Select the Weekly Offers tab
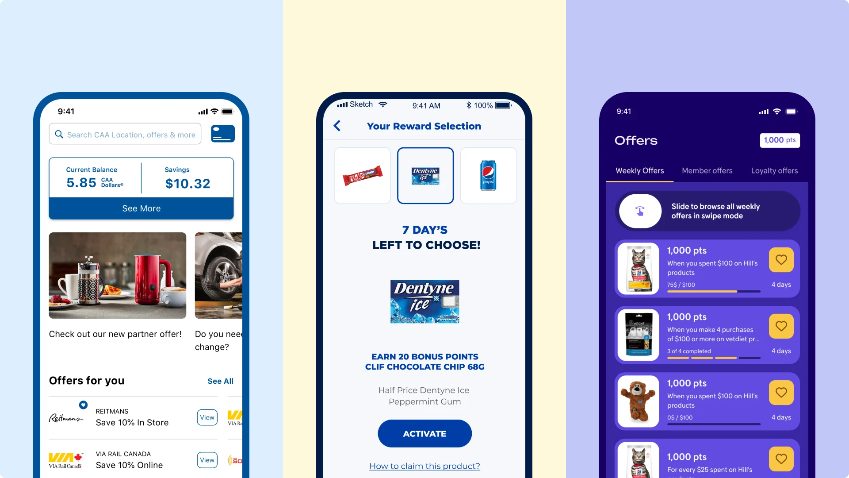The image size is (849, 478). [x=639, y=170]
